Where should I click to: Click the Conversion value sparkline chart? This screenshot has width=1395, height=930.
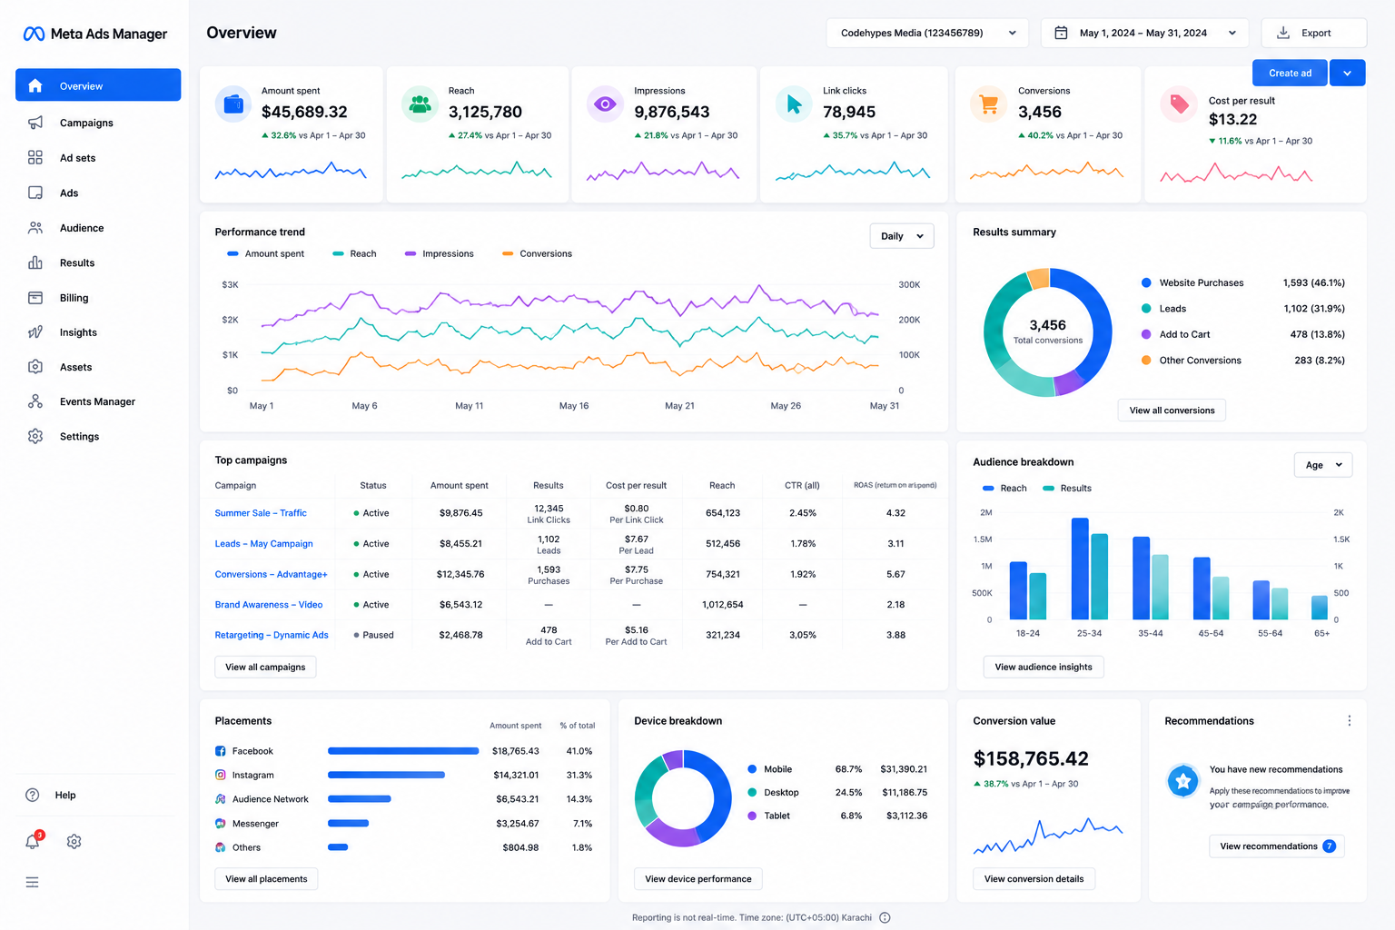click(1048, 836)
